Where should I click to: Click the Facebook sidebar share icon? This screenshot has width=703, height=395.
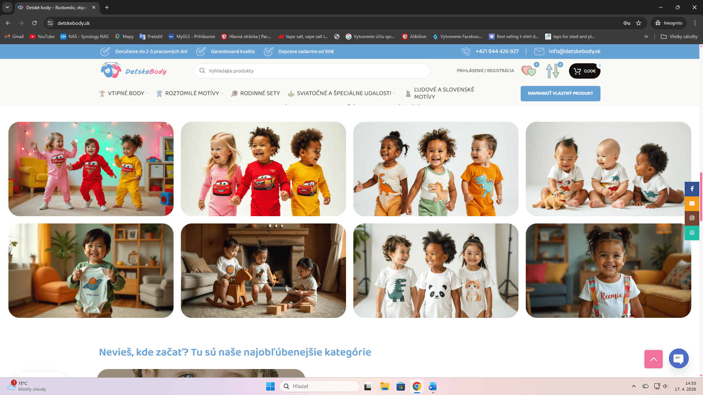(x=692, y=189)
